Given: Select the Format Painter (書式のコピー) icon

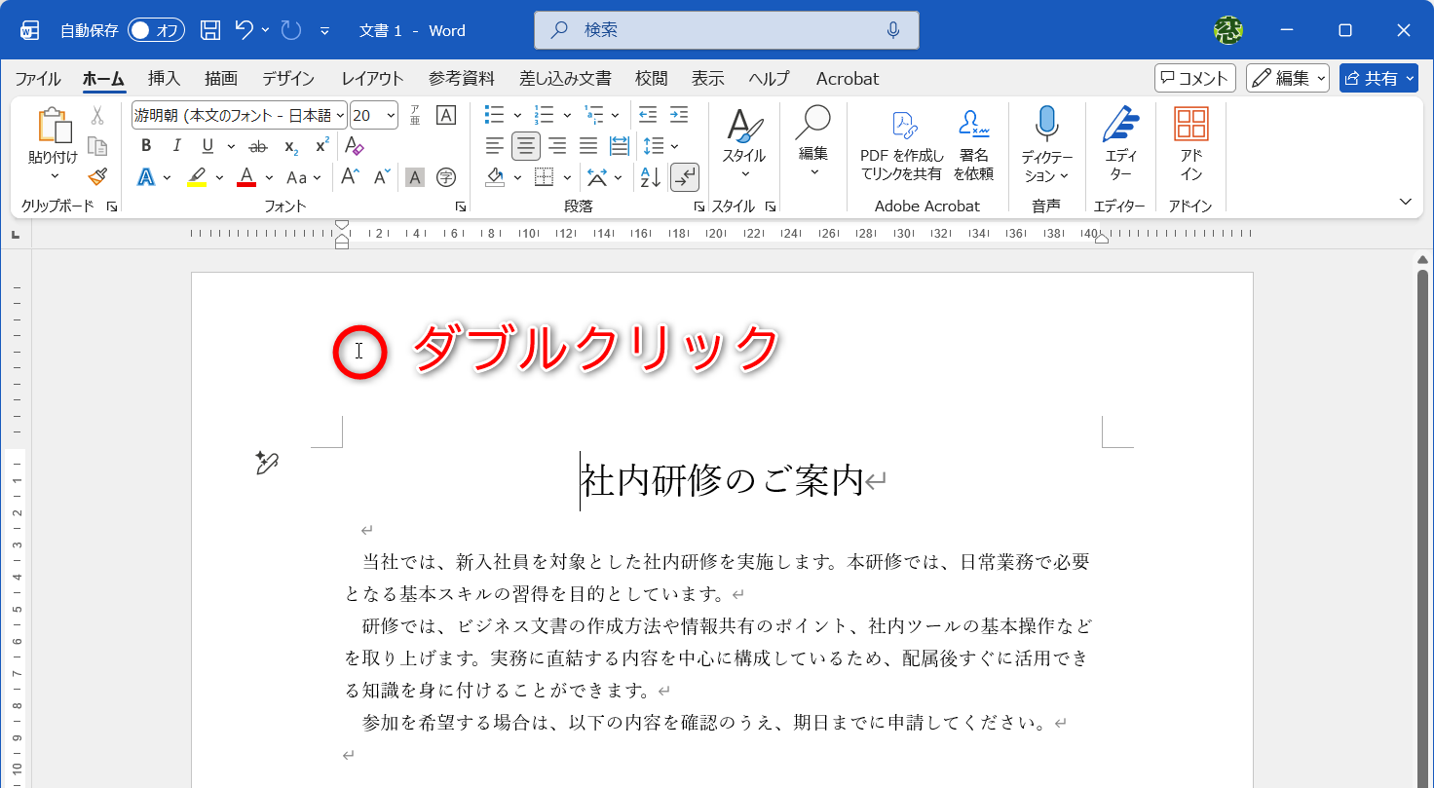Looking at the screenshot, I should 97,177.
